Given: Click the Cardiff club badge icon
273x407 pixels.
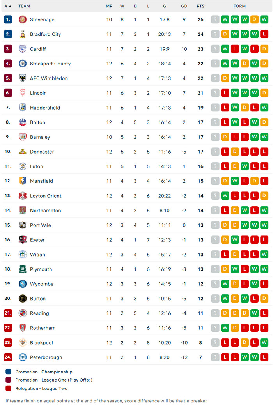Looking at the screenshot, I should pyautogui.click(x=23, y=49).
